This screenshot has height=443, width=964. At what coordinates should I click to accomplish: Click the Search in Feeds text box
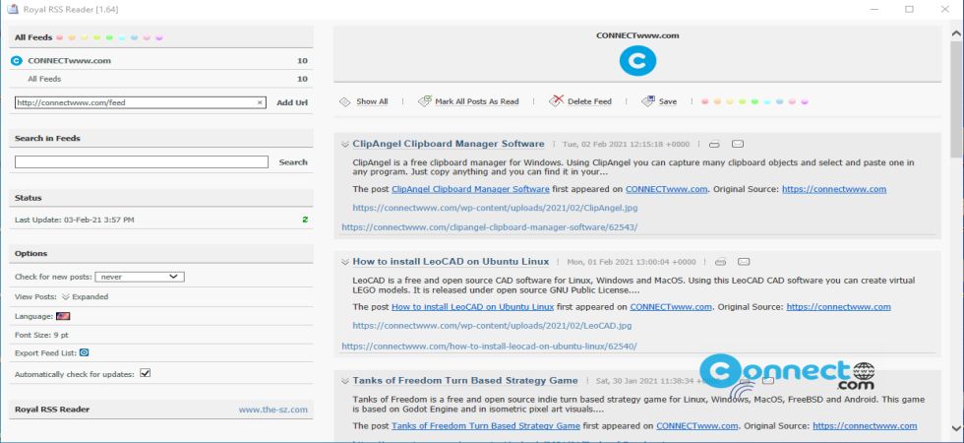coord(142,161)
